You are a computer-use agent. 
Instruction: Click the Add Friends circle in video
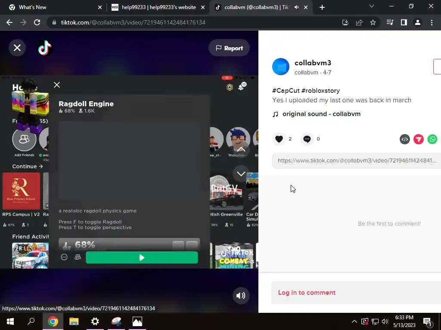(24, 139)
